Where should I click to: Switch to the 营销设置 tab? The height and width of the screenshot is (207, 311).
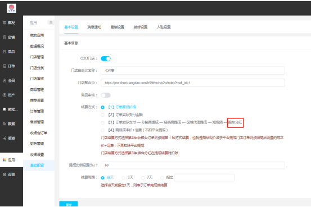coord(118,27)
